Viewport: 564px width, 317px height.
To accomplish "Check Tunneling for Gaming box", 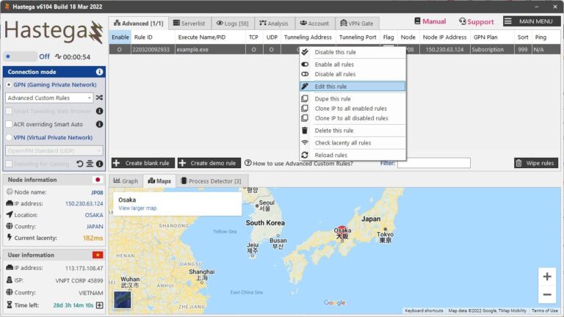I will pos(9,164).
